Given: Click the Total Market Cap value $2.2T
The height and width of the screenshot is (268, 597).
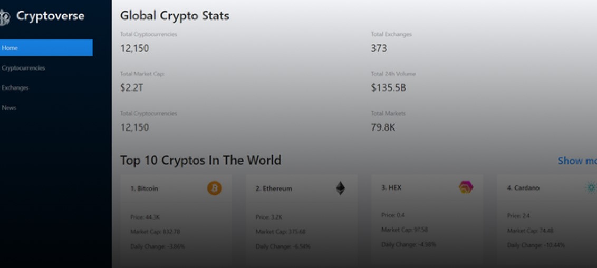Looking at the screenshot, I should 131,88.
